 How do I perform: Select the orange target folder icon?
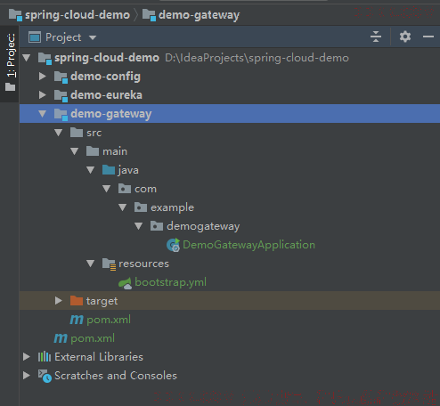pos(77,301)
